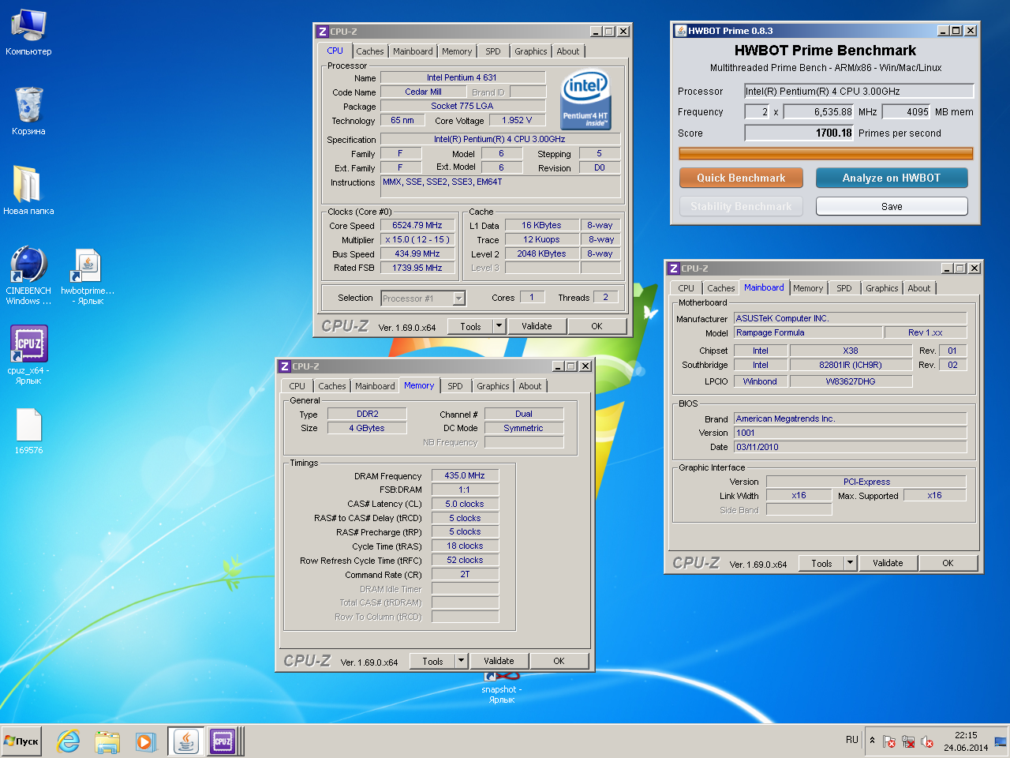Click HWBOT Prime title bar icon
The image size is (1010, 758).
point(680,31)
